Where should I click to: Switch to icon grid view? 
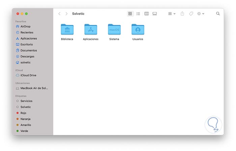130,14
